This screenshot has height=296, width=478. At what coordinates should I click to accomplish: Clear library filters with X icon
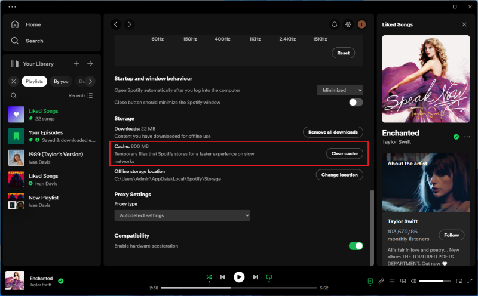click(13, 81)
